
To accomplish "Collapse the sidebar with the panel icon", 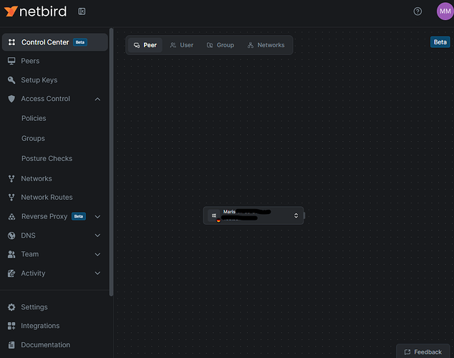I will (82, 11).
